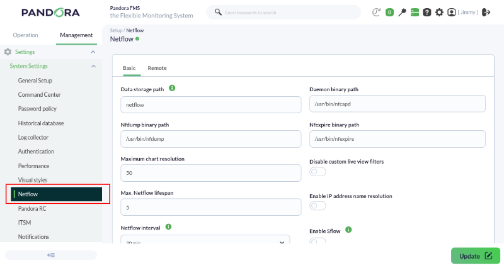Open the green server status icon
The image size is (504, 268).
(x=415, y=12)
